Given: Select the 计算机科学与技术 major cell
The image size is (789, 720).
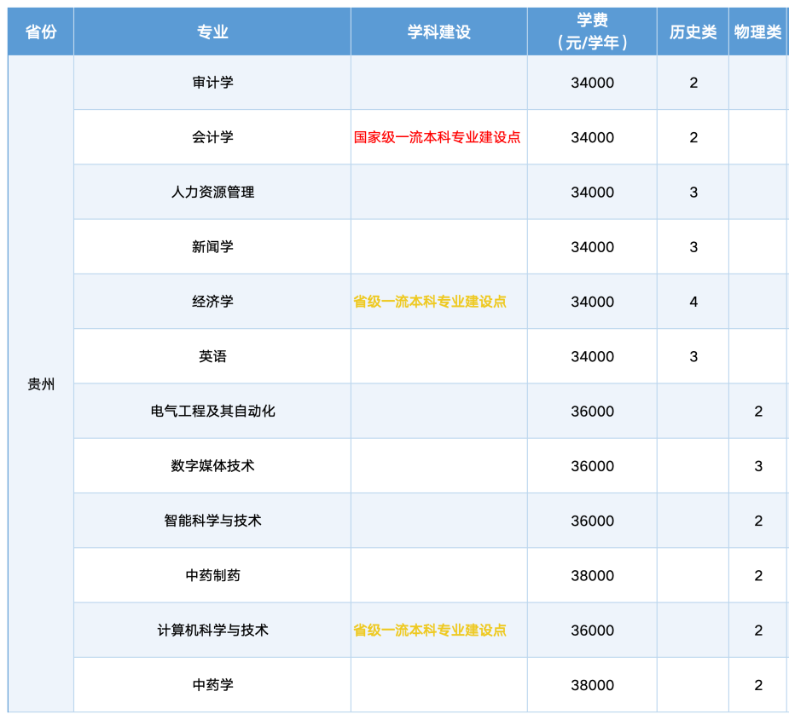Looking at the screenshot, I should [x=212, y=631].
